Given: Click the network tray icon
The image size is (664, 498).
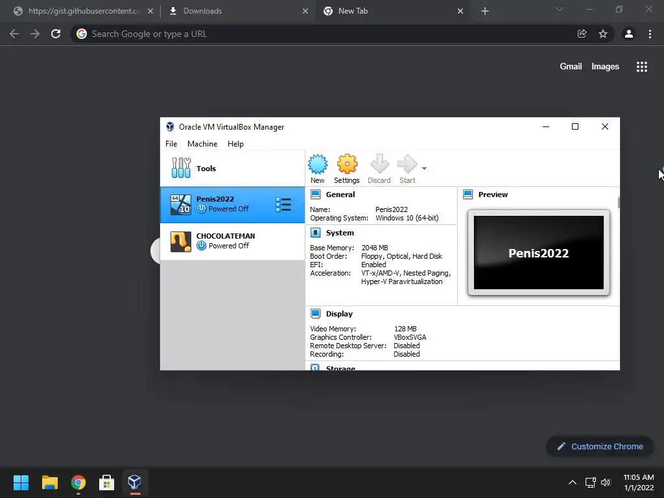Looking at the screenshot, I should point(590,482).
